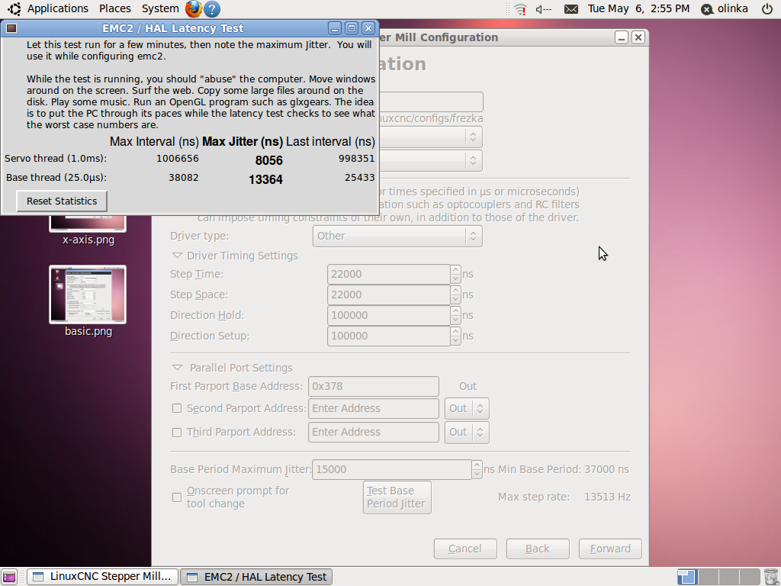The width and height of the screenshot is (781, 586).
Task: Open the Places menu
Action: 114,9
